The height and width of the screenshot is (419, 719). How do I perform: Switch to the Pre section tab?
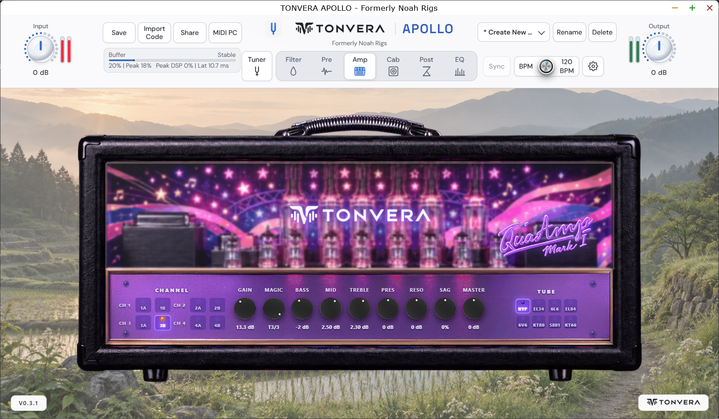(327, 66)
